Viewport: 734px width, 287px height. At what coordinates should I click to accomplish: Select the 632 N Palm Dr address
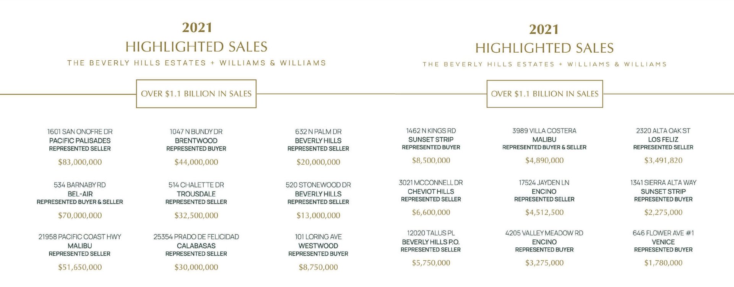coord(318,132)
